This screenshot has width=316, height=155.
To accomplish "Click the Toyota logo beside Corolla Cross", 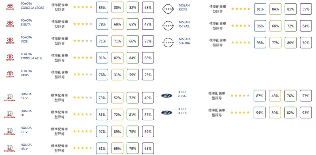I will point(10,7).
